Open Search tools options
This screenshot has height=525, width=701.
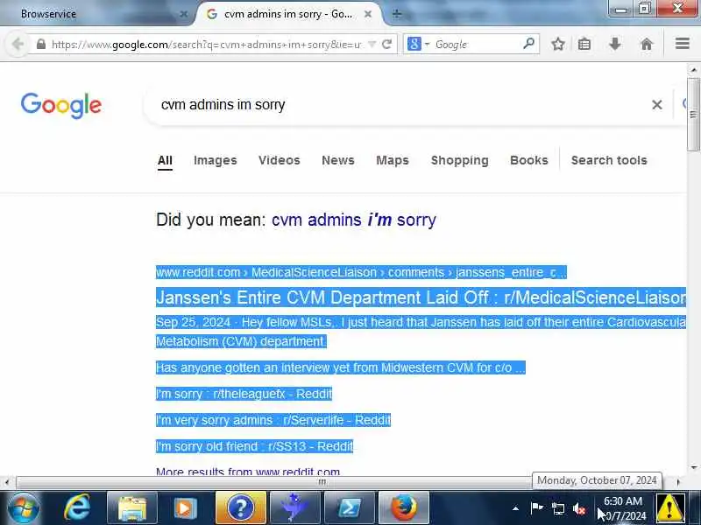pos(609,160)
